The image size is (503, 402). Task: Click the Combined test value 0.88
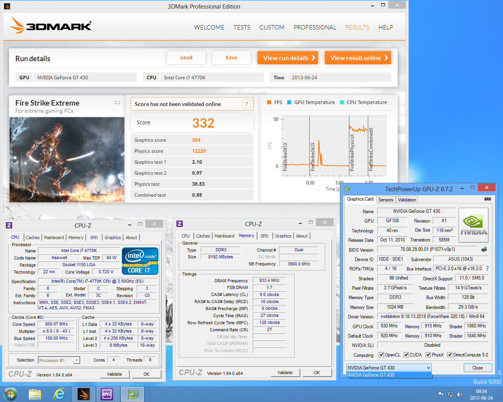pos(197,195)
